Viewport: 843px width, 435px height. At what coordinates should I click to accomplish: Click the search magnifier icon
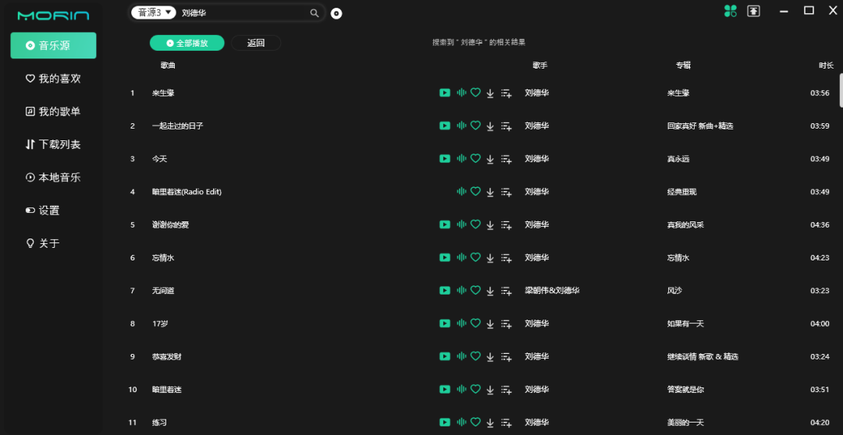pos(315,13)
